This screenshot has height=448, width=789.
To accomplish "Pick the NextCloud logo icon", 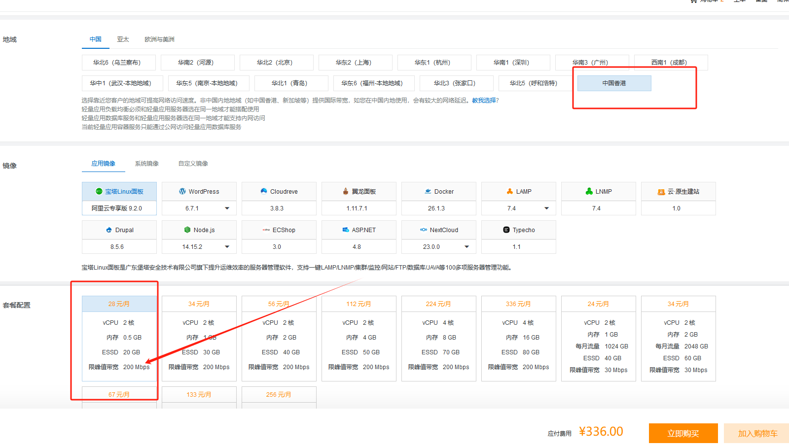I will 424,230.
